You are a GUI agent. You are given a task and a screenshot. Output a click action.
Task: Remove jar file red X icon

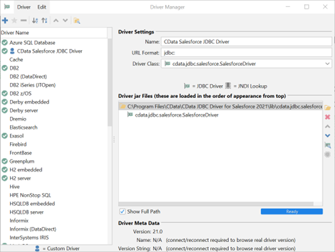328,117
